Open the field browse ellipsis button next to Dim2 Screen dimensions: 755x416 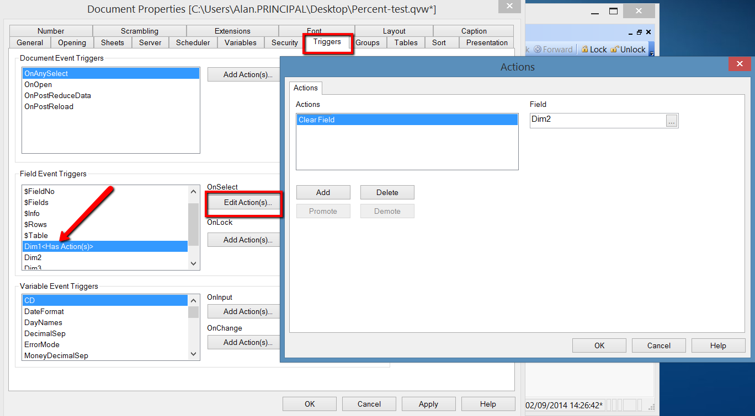pos(671,121)
